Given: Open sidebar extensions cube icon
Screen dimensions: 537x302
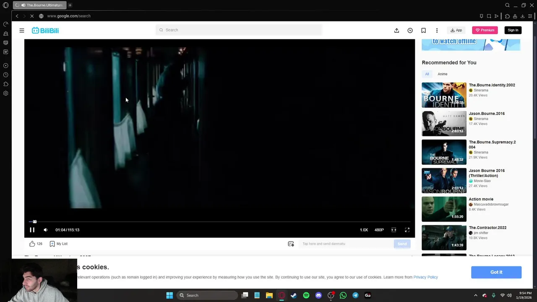Looking at the screenshot, I should click(5, 84).
